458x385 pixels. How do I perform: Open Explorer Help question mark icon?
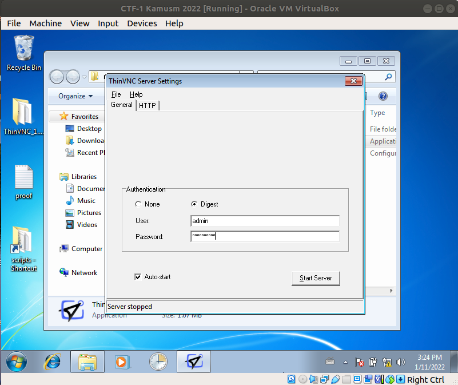pos(383,96)
